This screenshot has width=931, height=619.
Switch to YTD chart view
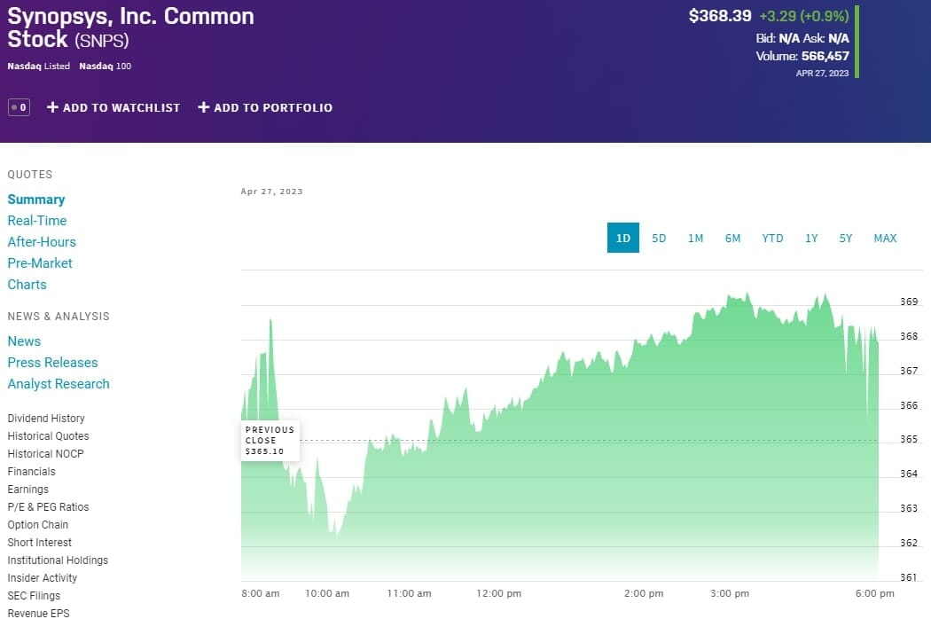tap(772, 238)
